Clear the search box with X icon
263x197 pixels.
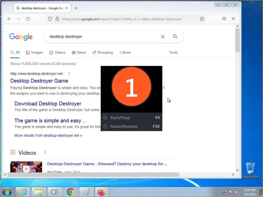click(x=163, y=36)
